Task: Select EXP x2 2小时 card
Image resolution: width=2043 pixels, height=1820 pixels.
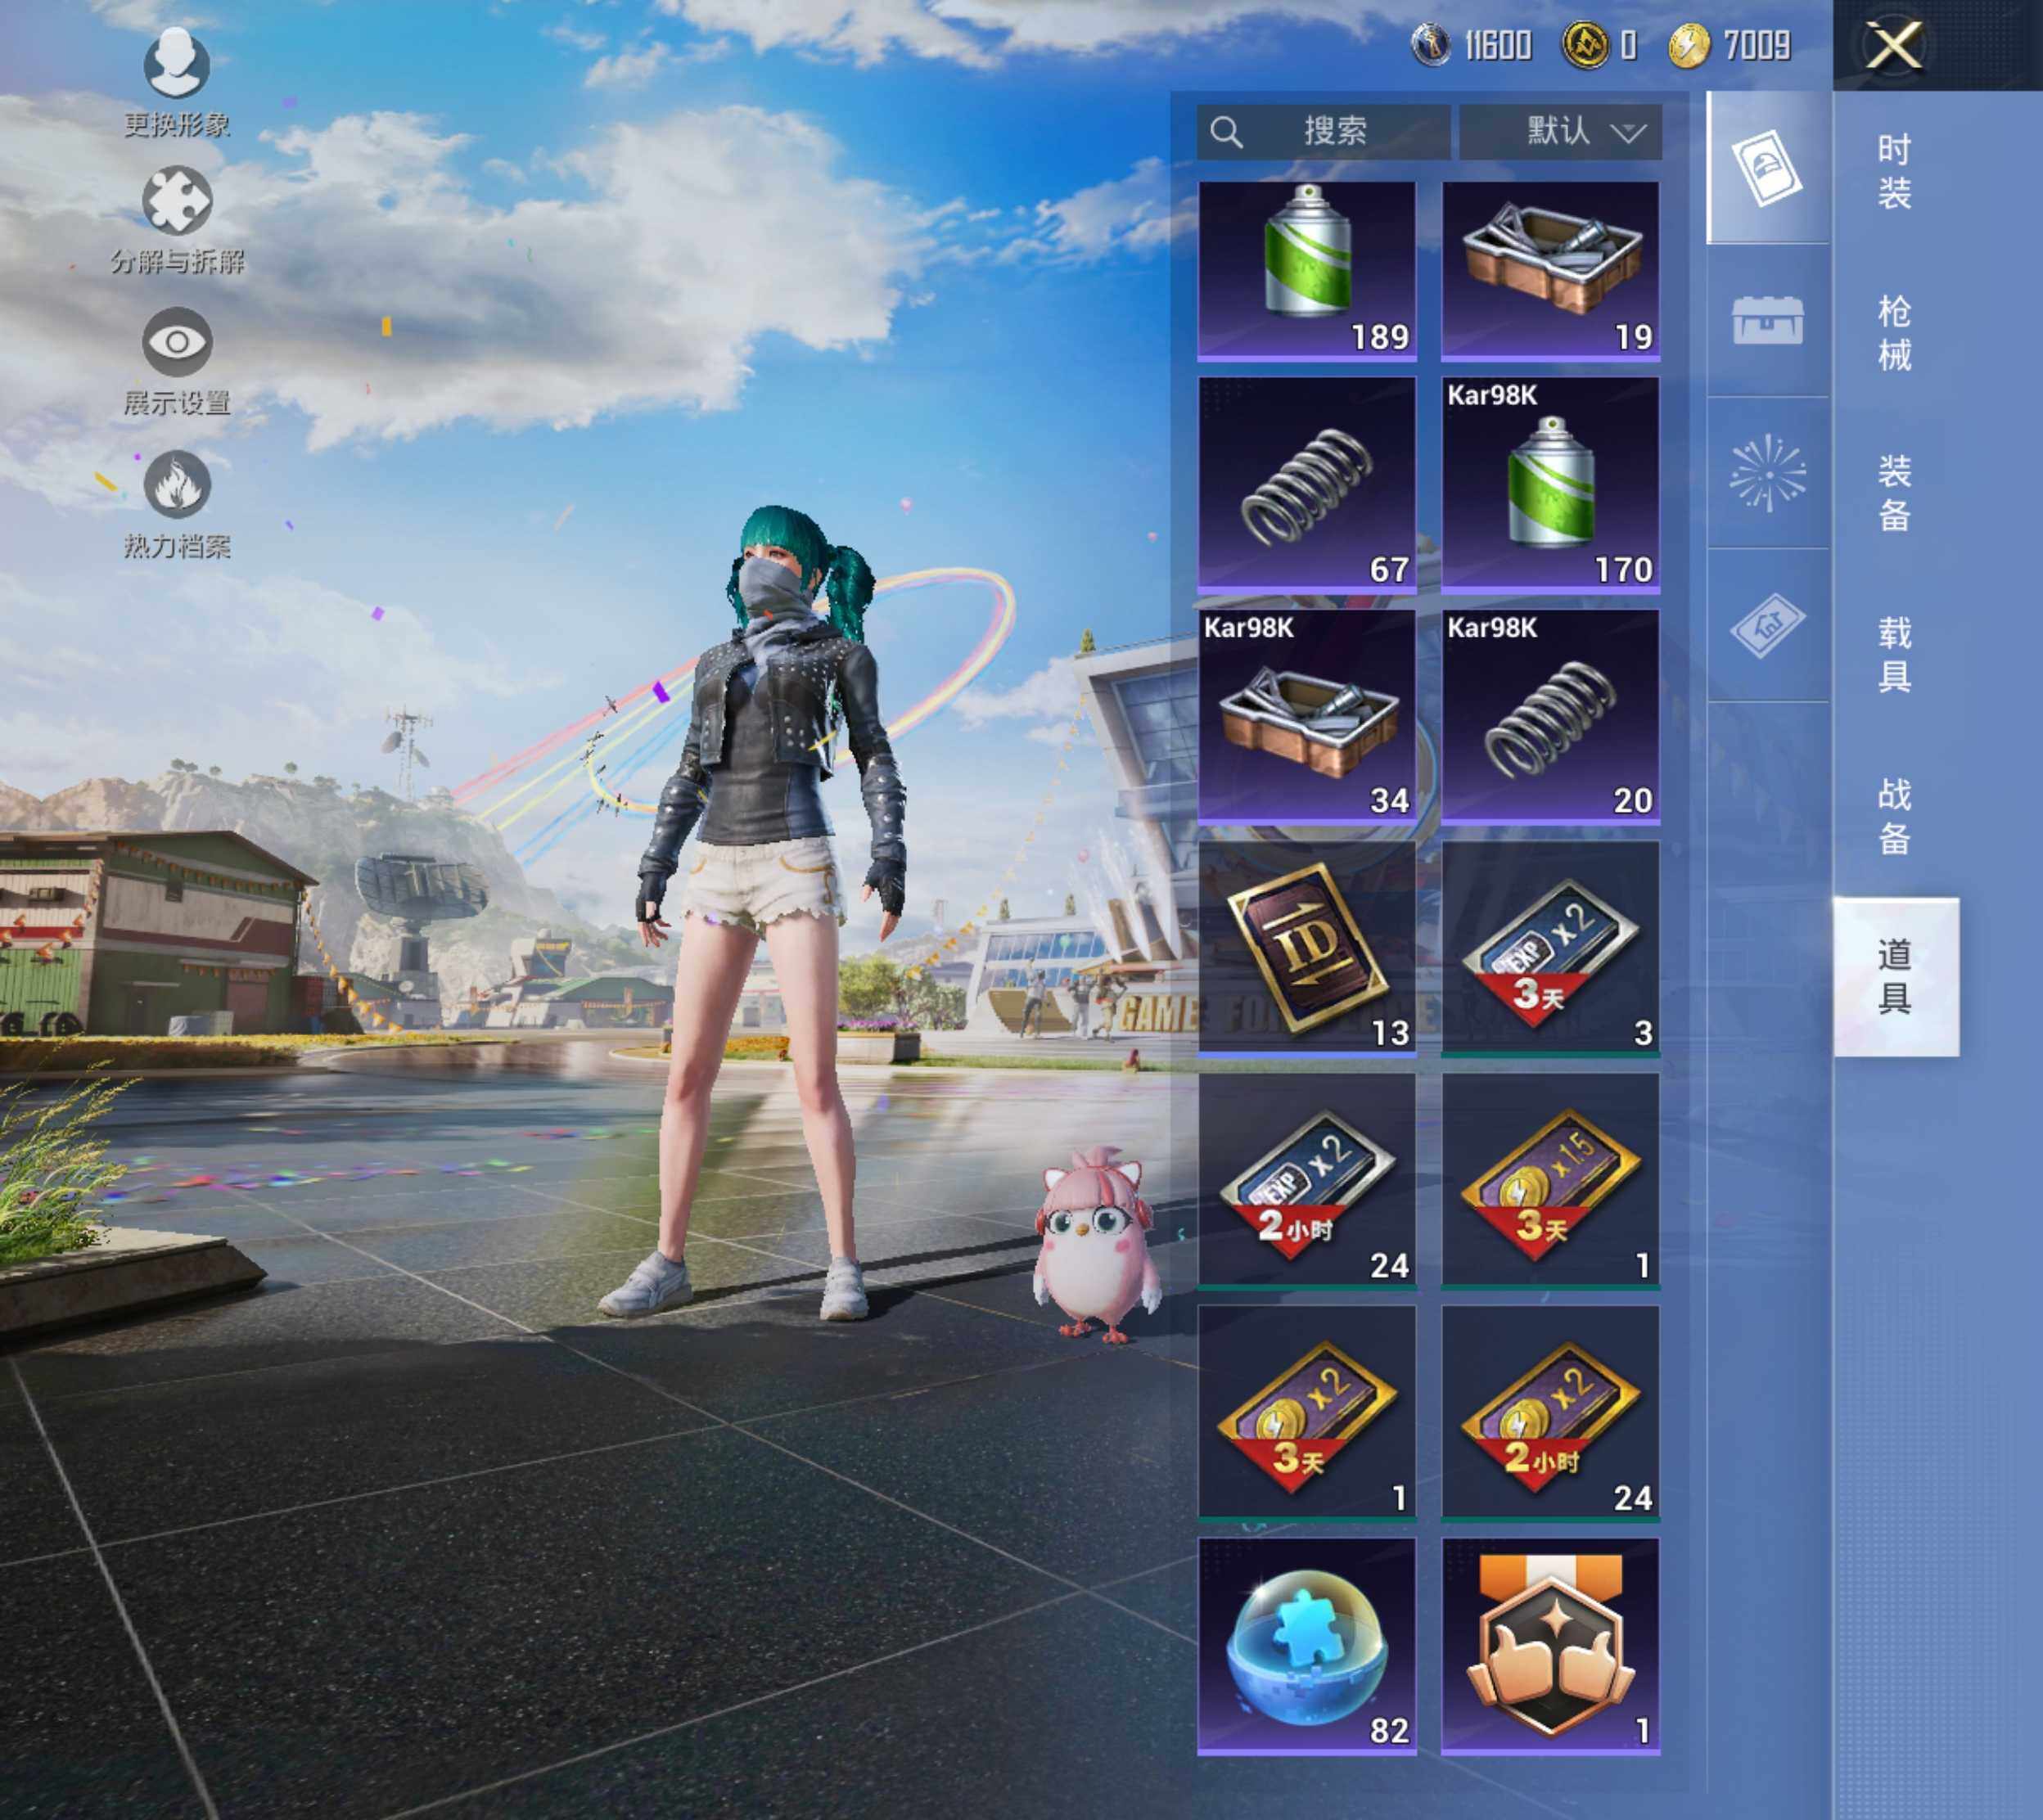Action: [1307, 1182]
